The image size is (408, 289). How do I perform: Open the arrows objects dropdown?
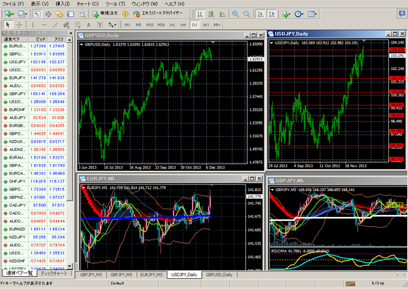click(x=112, y=24)
